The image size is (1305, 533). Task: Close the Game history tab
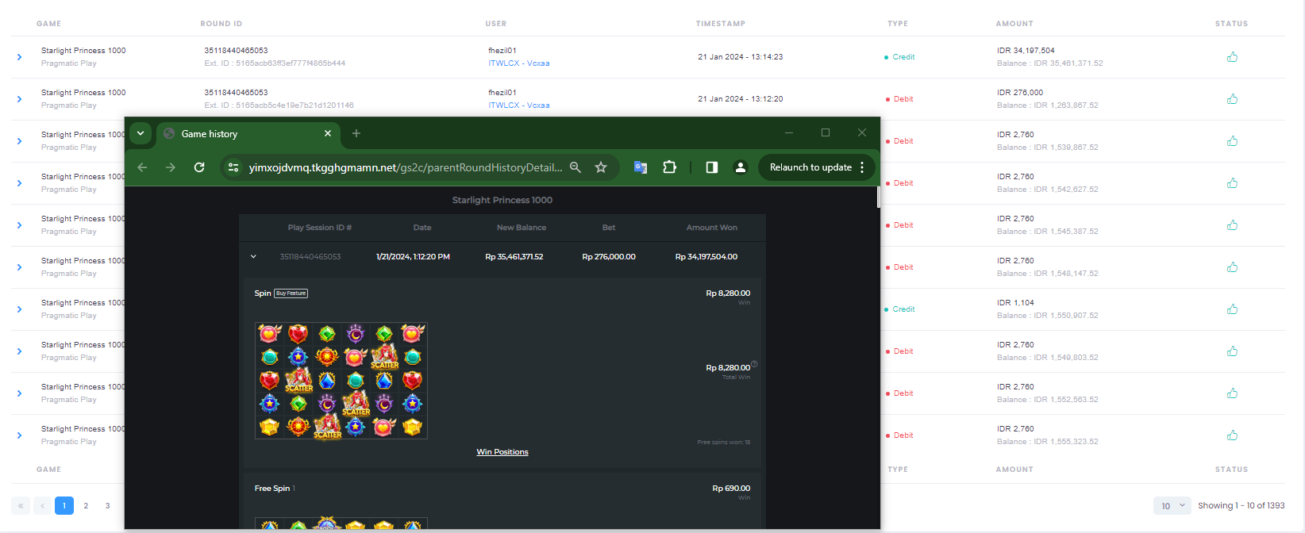328,133
